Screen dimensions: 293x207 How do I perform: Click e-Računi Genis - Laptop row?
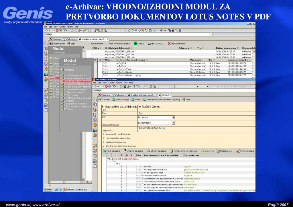click(177, 75)
